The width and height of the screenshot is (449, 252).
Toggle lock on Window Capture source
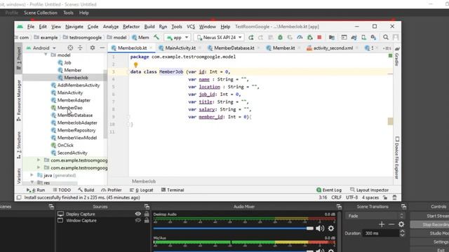point(147,220)
